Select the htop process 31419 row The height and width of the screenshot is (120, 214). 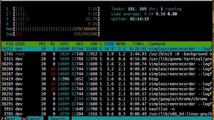tap(107, 79)
